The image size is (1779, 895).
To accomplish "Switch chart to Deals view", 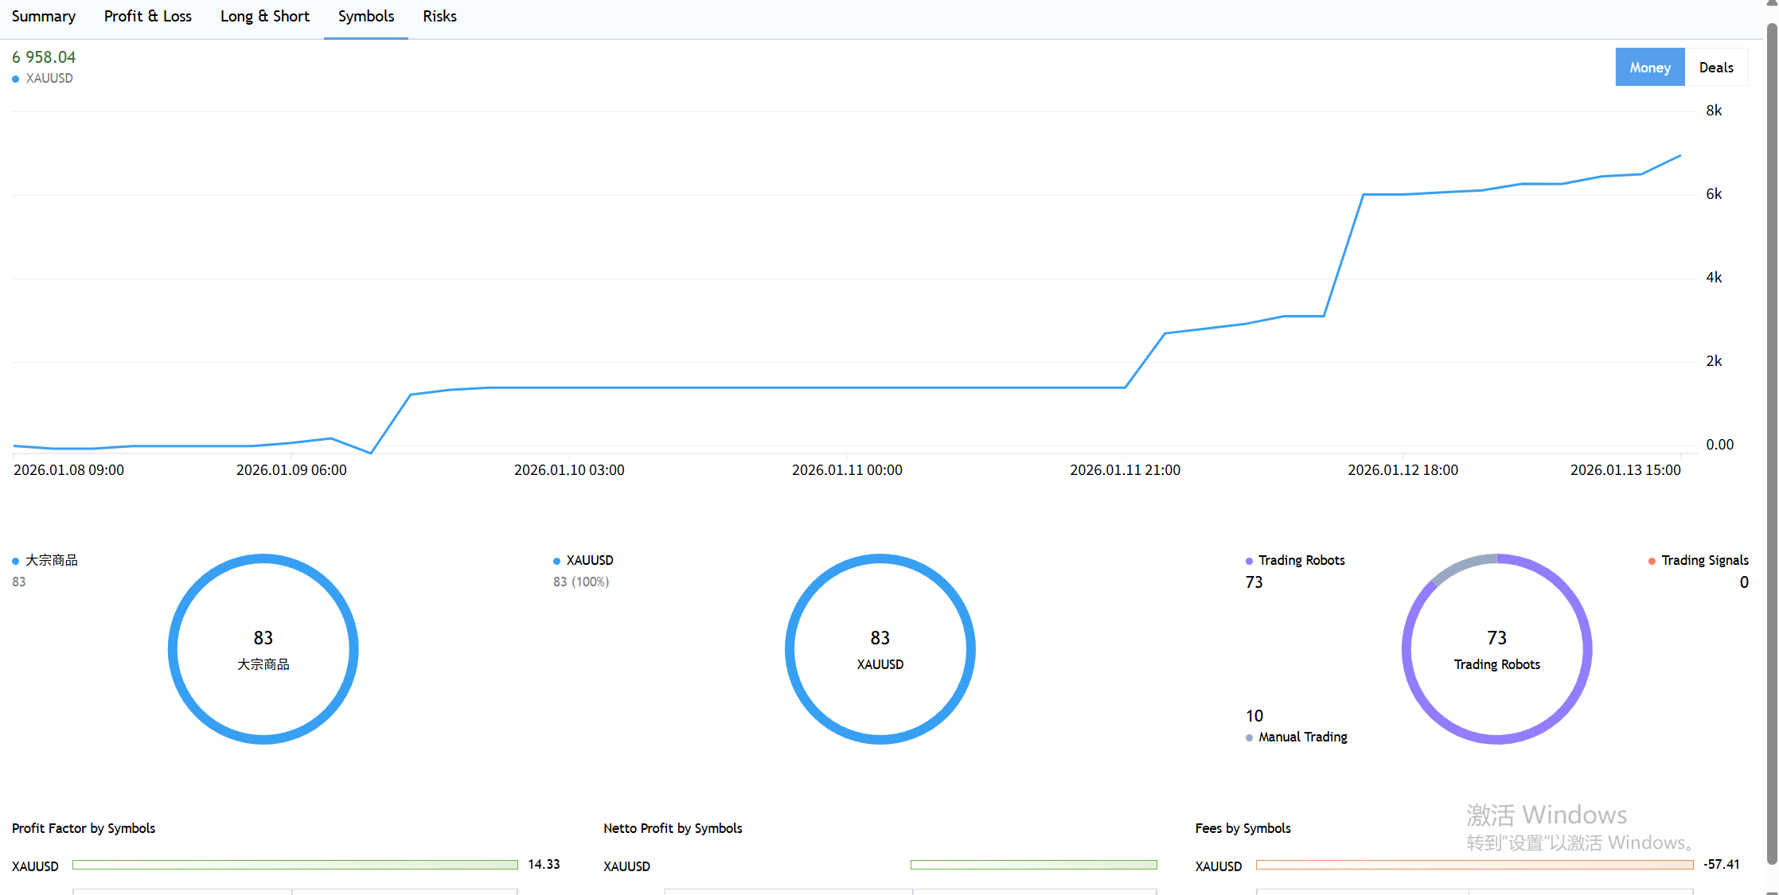I will (x=1715, y=68).
